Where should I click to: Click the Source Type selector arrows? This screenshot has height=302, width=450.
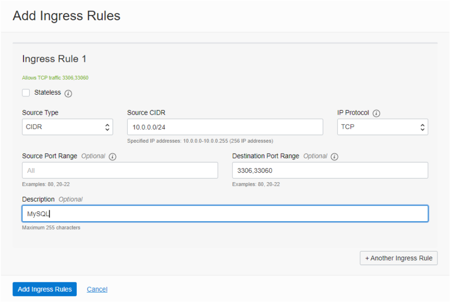(108, 127)
